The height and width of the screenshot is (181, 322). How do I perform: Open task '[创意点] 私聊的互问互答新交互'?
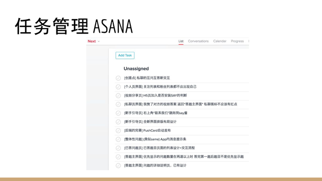point(147,78)
